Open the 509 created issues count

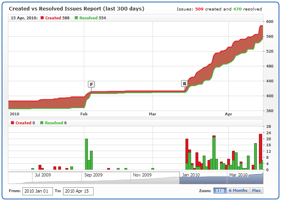(x=199, y=9)
